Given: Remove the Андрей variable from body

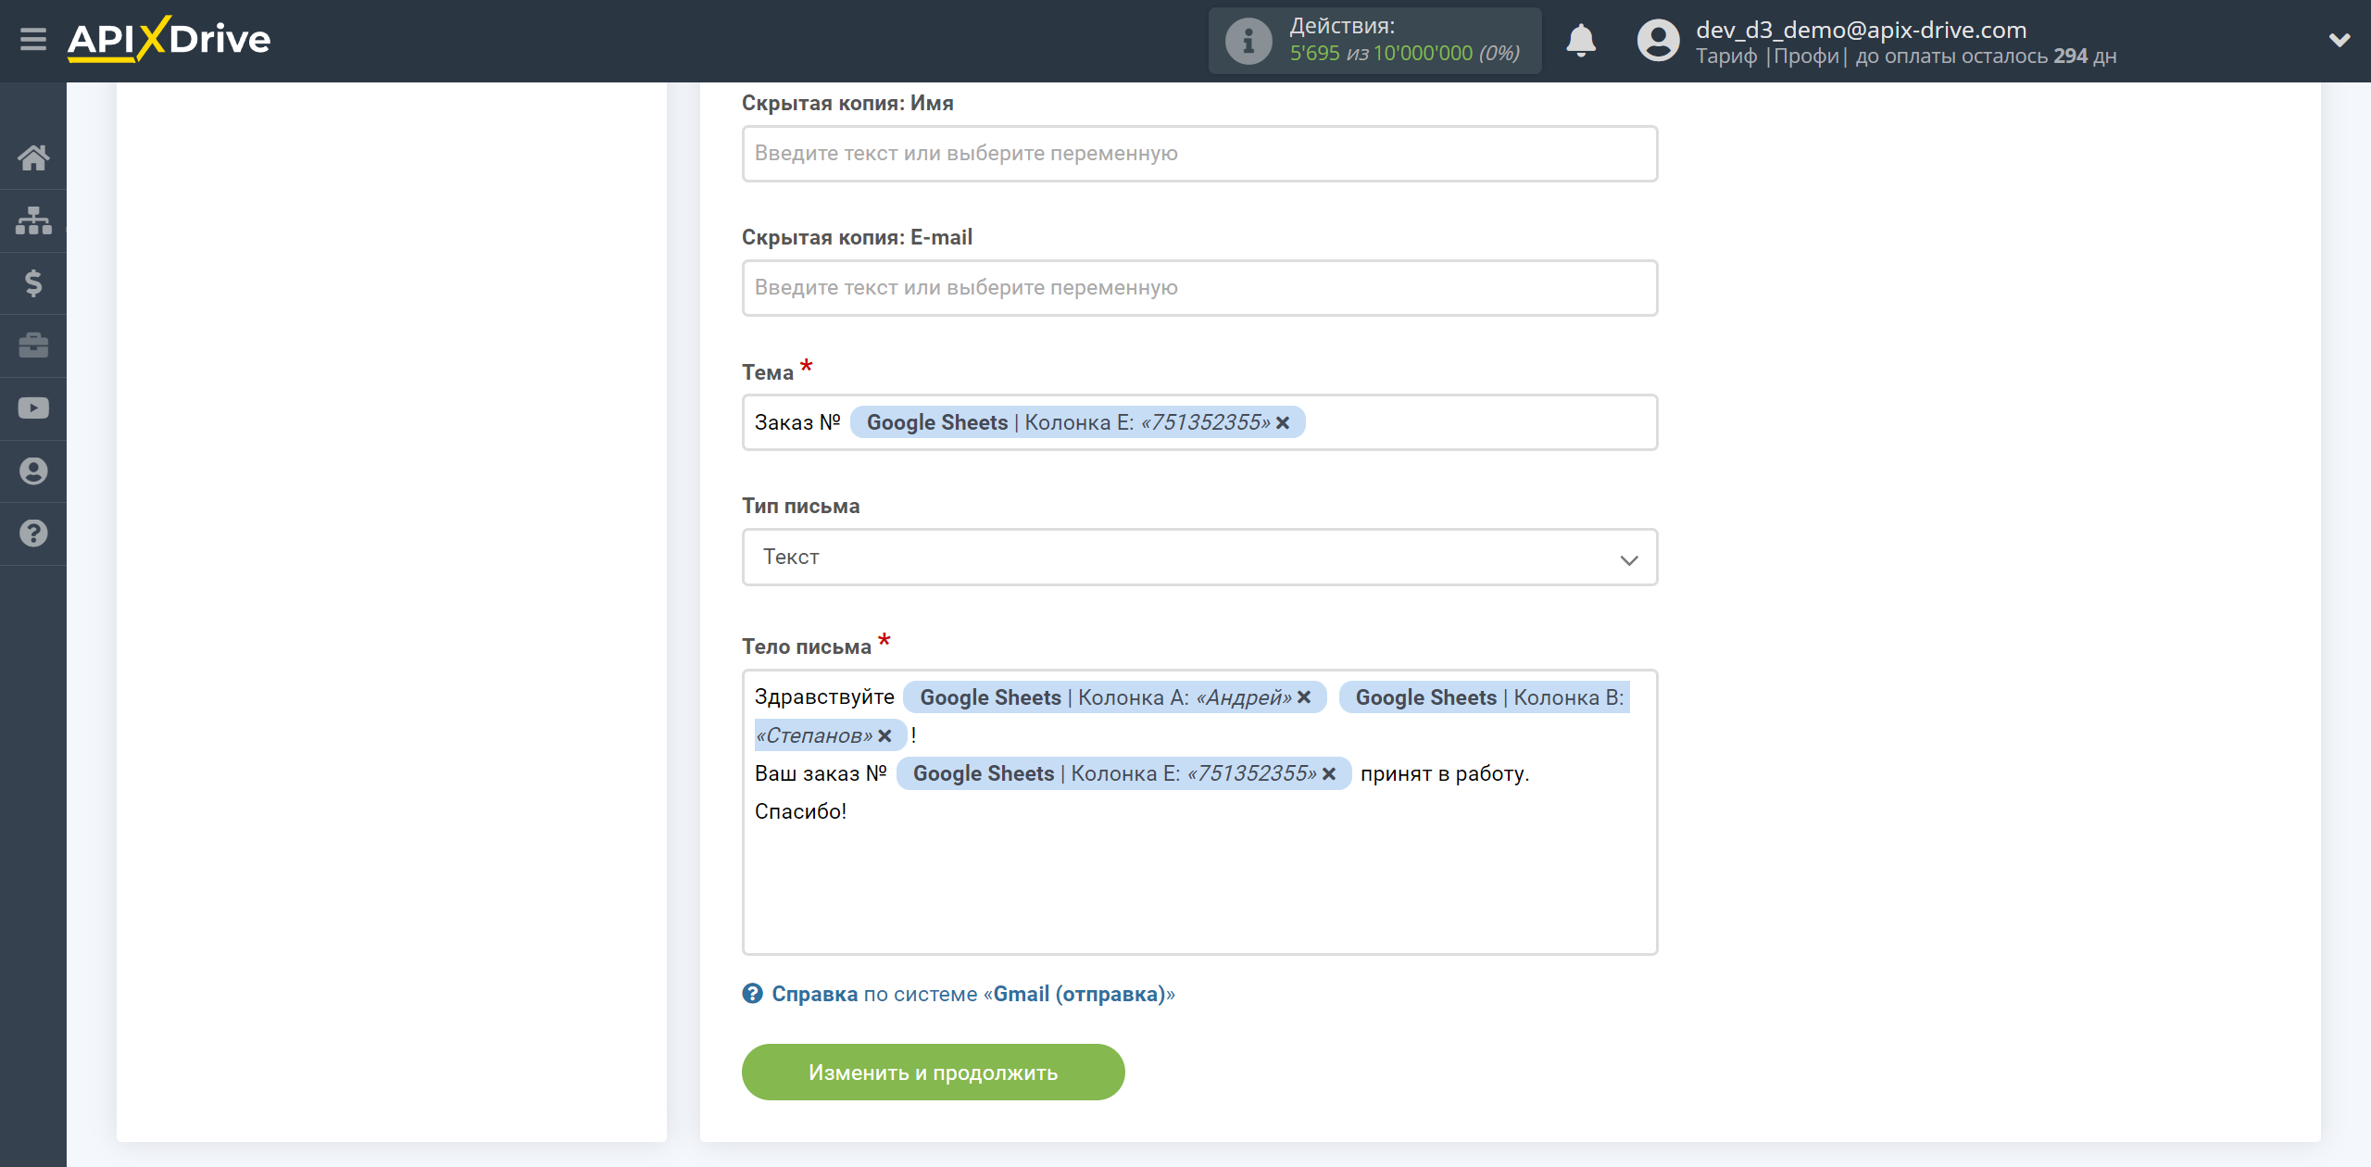Looking at the screenshot, I should (1304, 697).
